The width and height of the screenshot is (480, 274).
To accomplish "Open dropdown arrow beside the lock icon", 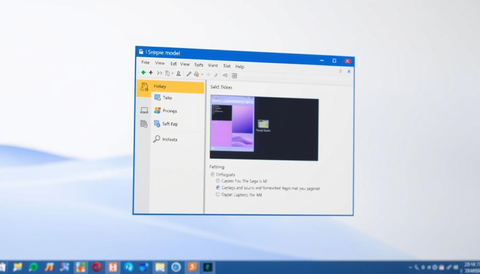I will [x=202, y=74].
